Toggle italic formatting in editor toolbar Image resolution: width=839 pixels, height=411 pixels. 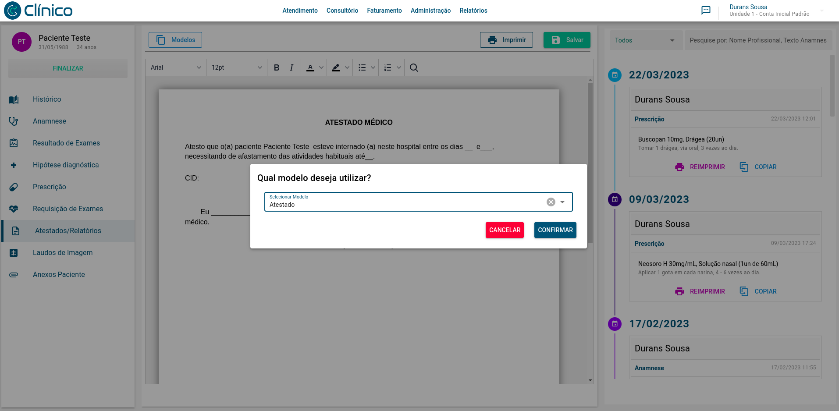pyautogui.click(x=292, y=67)
